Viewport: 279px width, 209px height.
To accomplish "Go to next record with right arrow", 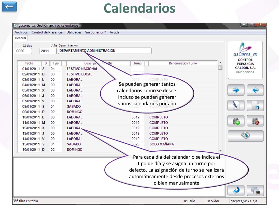I will coord(236,90).
